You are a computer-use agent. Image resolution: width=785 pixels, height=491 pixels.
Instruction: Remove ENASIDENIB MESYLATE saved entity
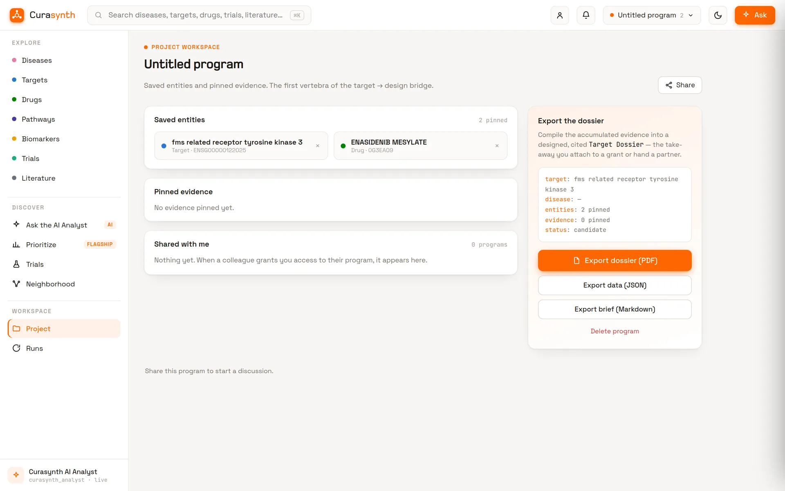click(497, 146)
